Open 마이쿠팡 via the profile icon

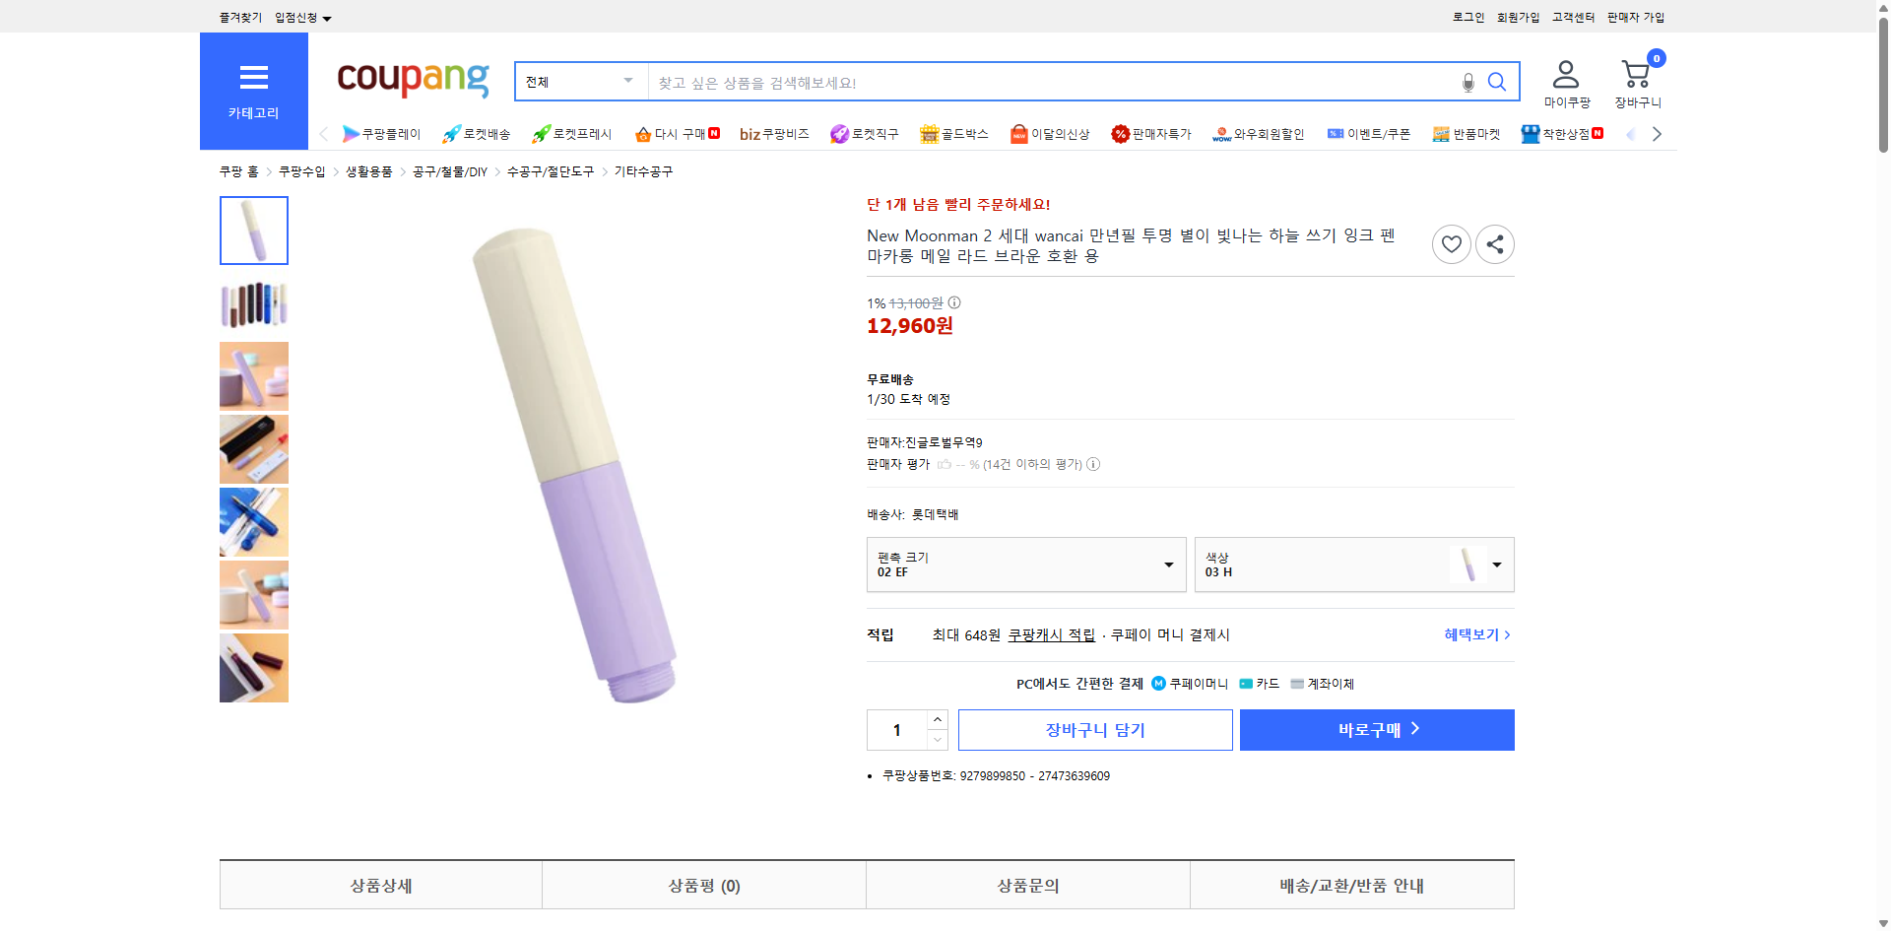point(1564,71)
